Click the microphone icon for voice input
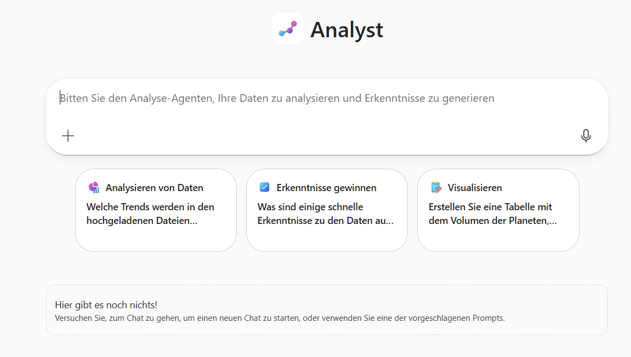 click(x=586, y=135)
